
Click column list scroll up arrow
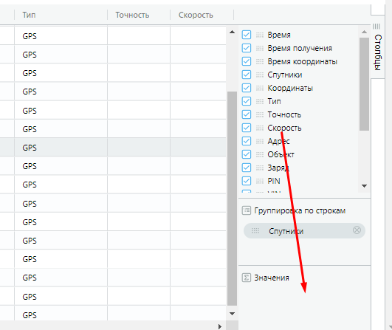(x=364, y=32)
